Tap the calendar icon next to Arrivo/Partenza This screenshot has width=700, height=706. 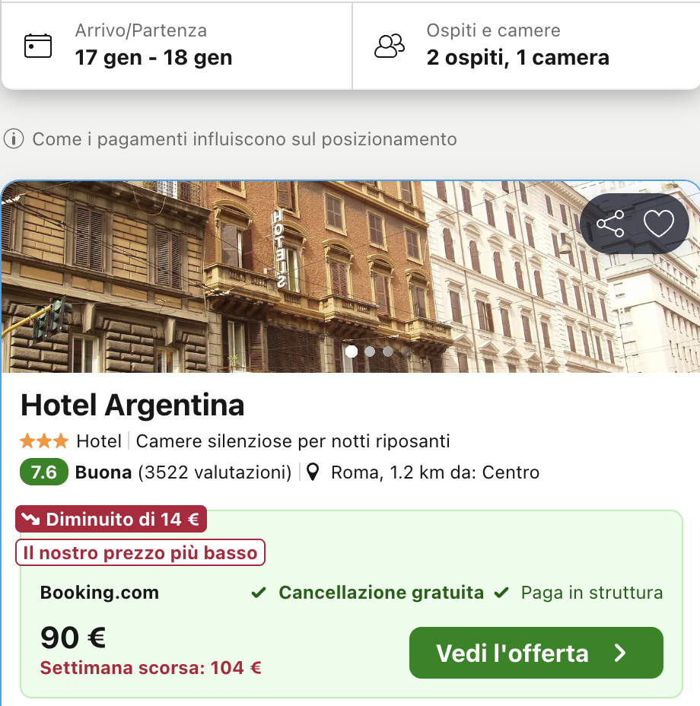38,46
